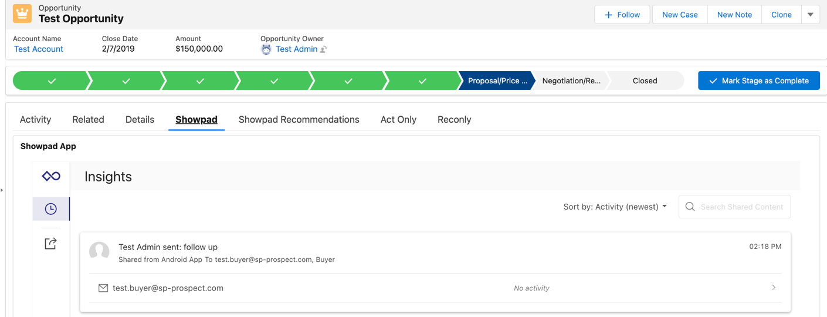Open the actions dropdown next to Clone

pos(810,15)
